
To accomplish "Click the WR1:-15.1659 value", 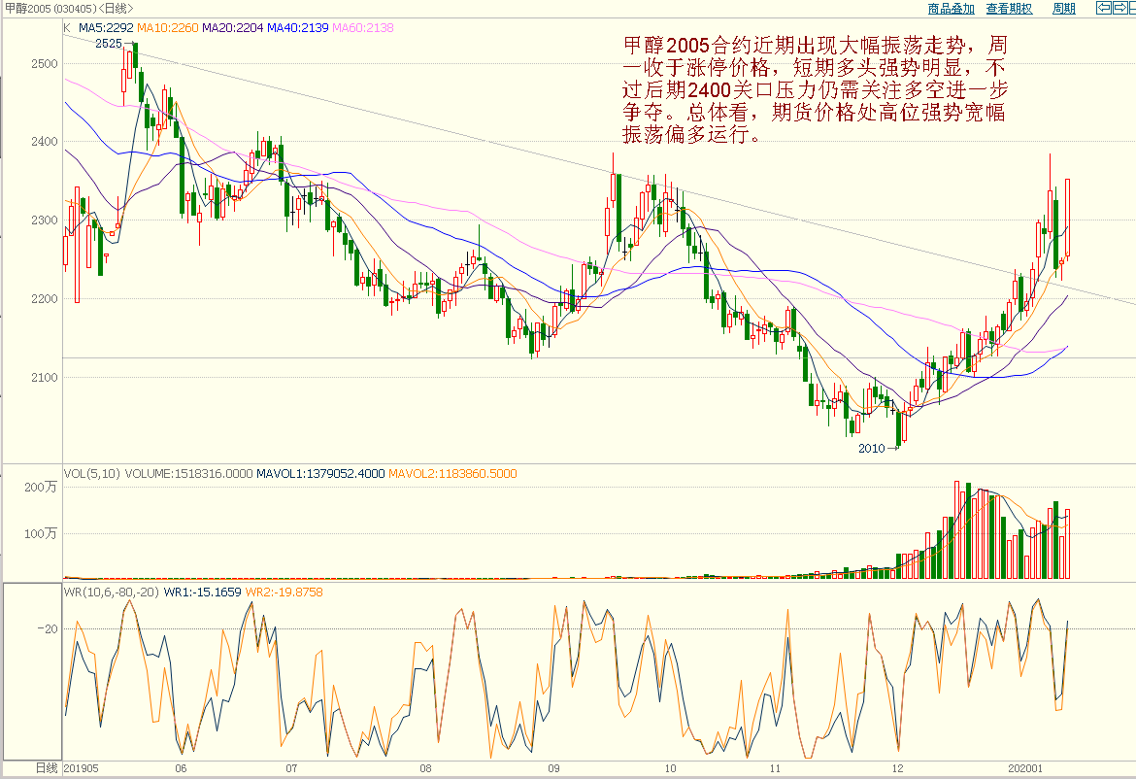I will coord(203,593).
